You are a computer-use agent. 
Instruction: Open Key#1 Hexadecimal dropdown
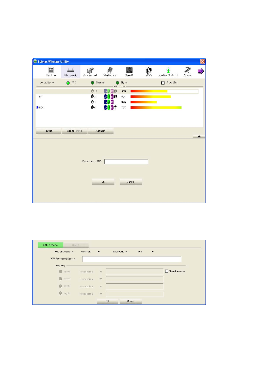(x=101, y=272)
